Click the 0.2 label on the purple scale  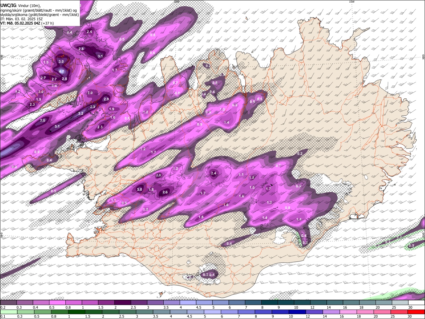click(x=2, y=307)
